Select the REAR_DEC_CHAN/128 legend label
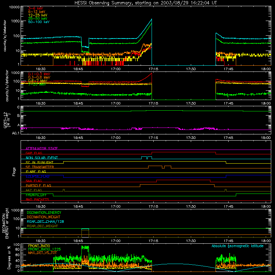This screenshot has height=275, width=275. [45, 222]
